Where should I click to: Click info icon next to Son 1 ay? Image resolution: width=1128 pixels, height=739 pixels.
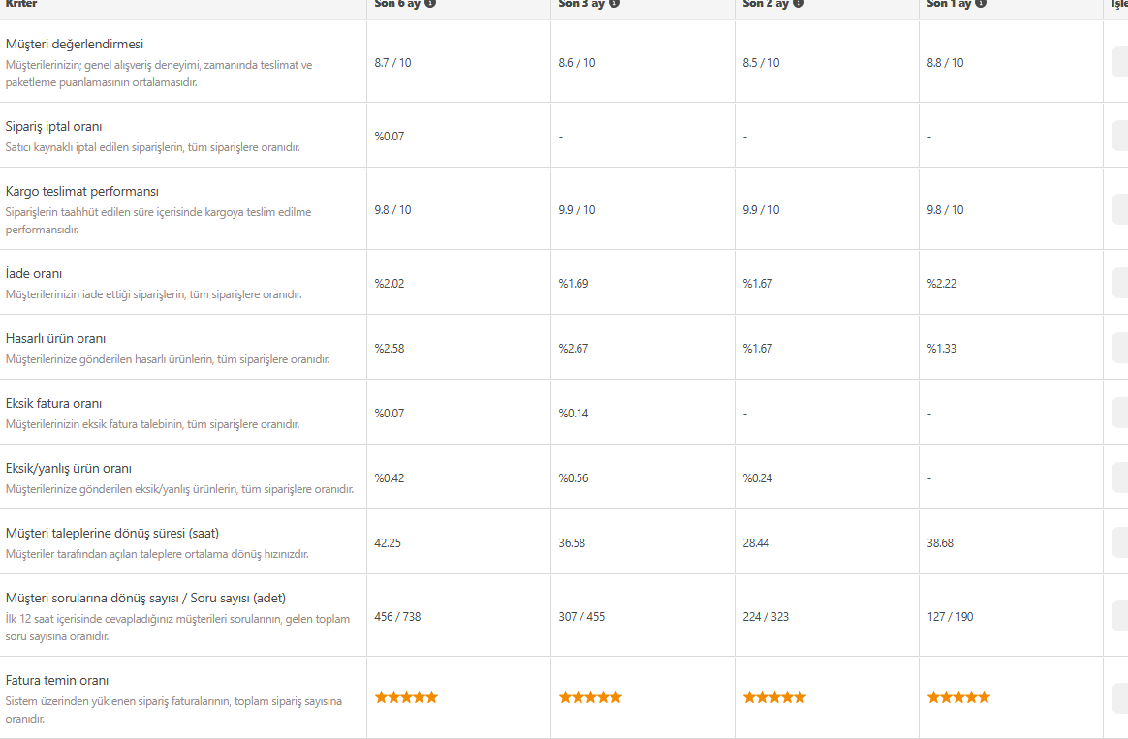[x=981, y=4]
